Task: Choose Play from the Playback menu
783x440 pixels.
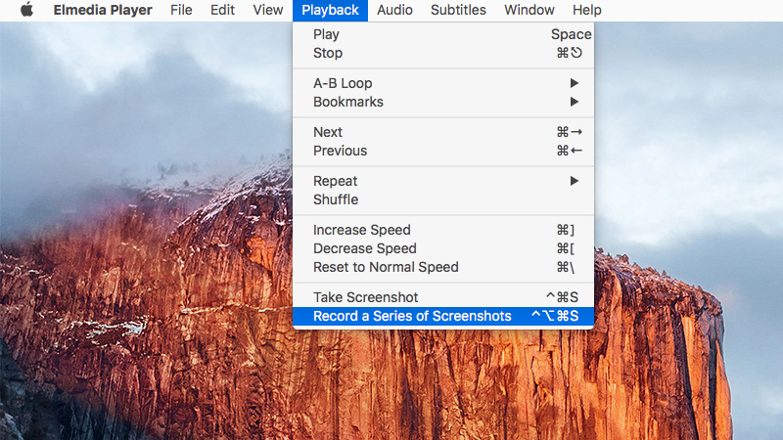Action: (443, 34)
